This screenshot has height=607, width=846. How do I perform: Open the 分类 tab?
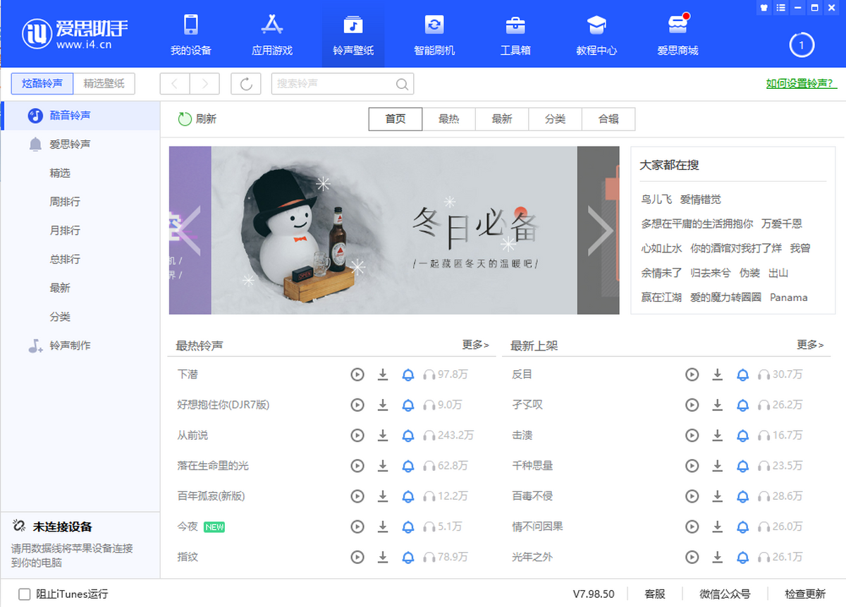(x=555, y=119)
